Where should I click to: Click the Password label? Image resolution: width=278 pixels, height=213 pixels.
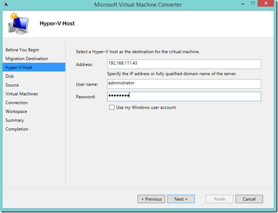click(x=86, y=97)
